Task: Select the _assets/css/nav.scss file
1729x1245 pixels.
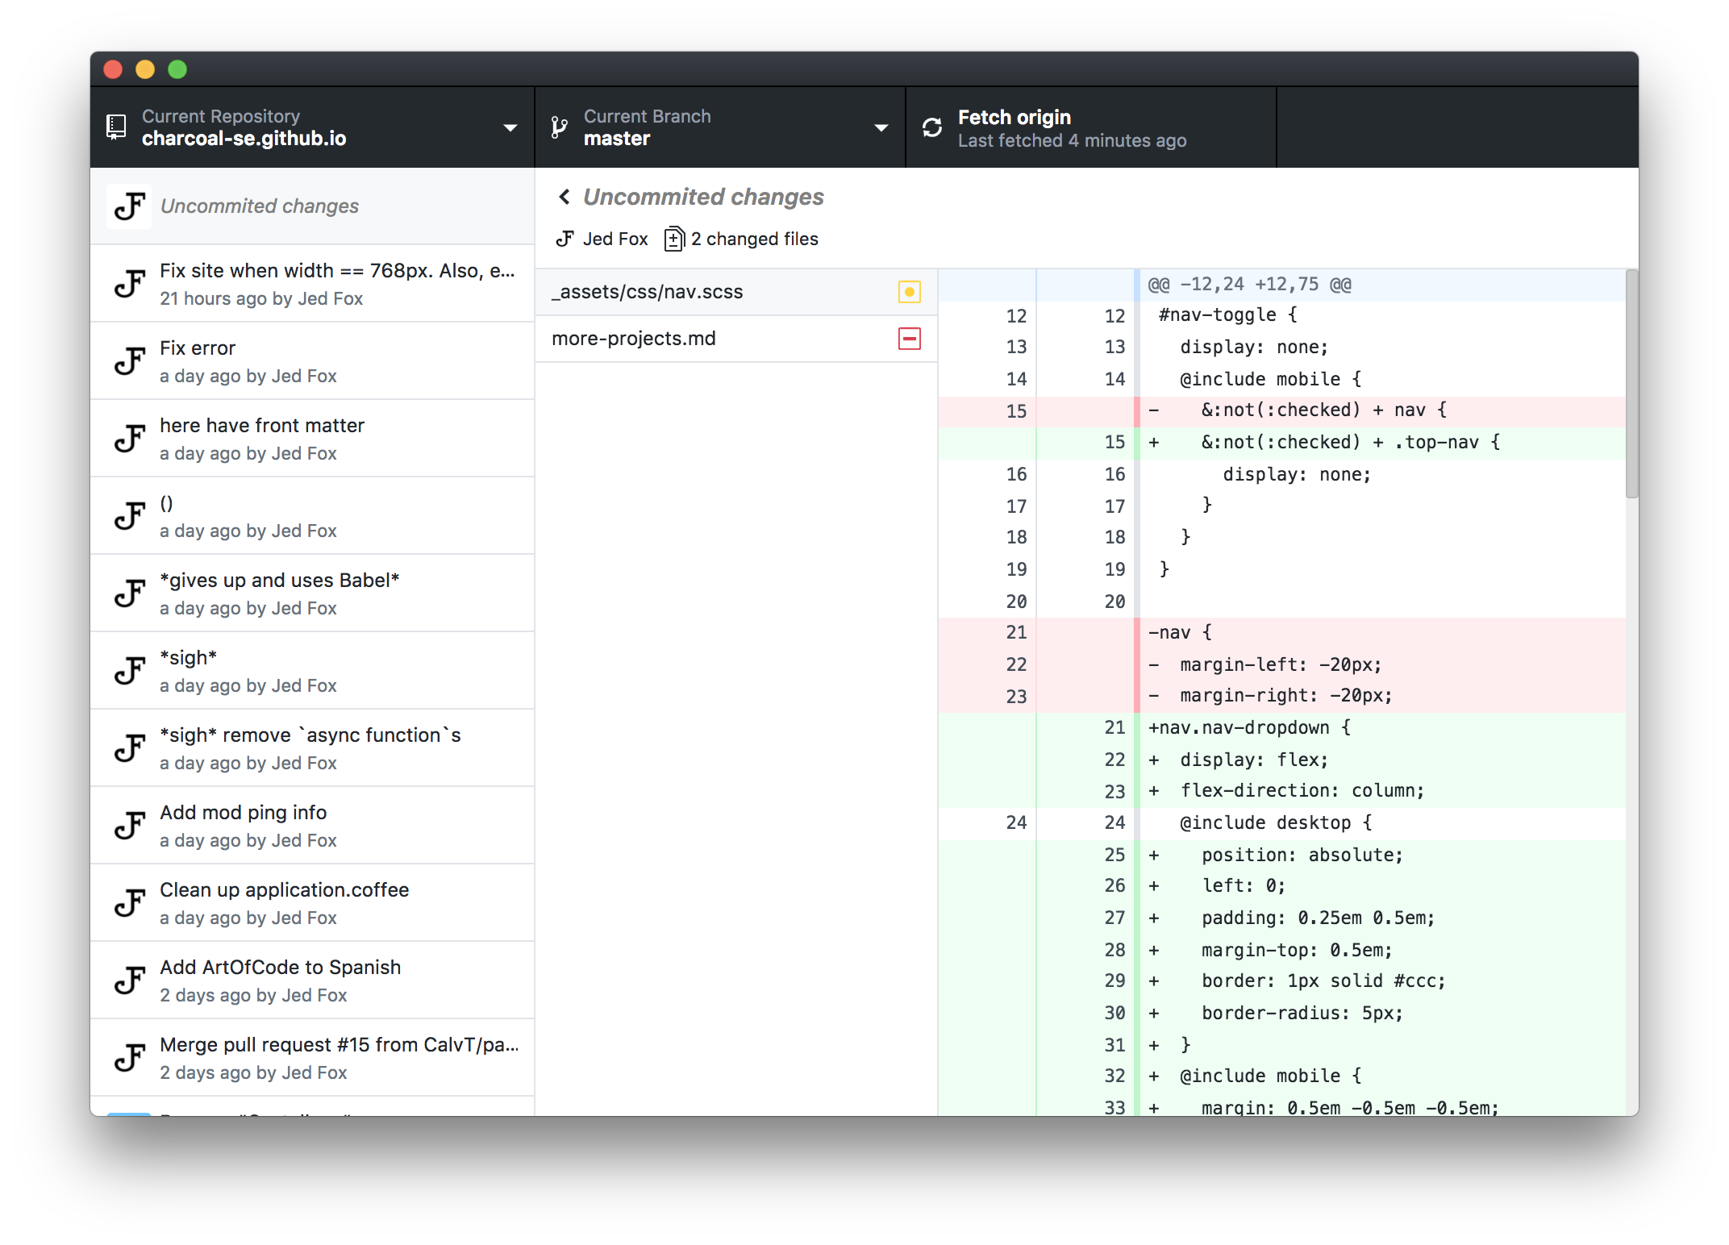Action: [735, 292]
